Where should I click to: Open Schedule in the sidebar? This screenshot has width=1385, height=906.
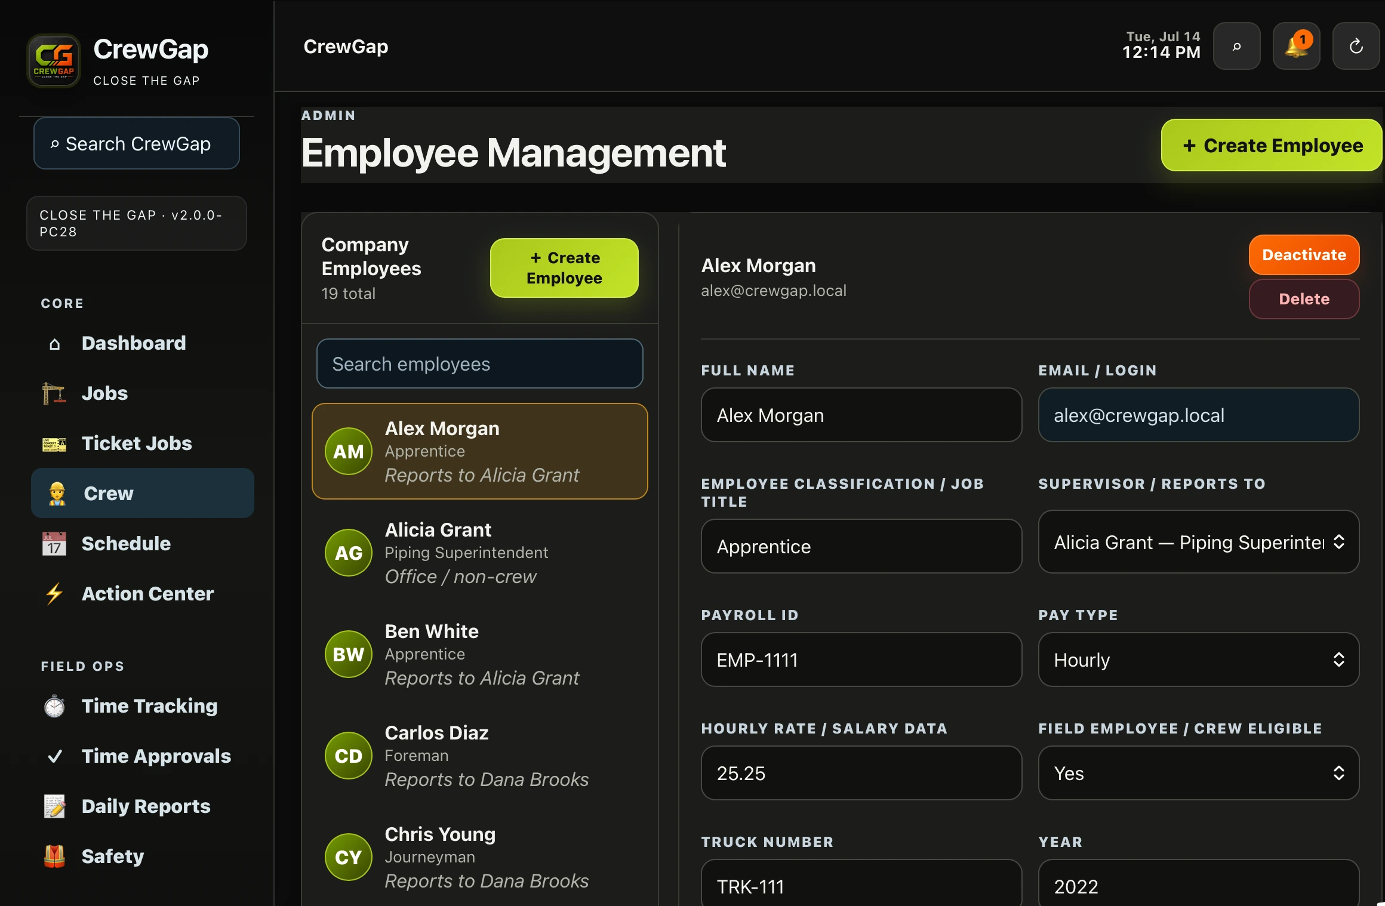(142, 544)
